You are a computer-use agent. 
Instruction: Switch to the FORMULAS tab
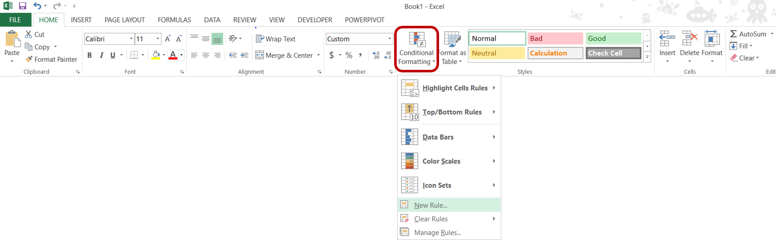point(174,20)
